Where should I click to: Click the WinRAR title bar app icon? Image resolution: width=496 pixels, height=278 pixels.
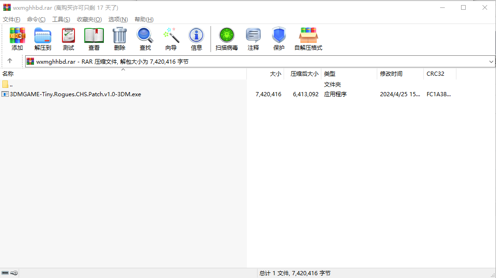(7, 7)
